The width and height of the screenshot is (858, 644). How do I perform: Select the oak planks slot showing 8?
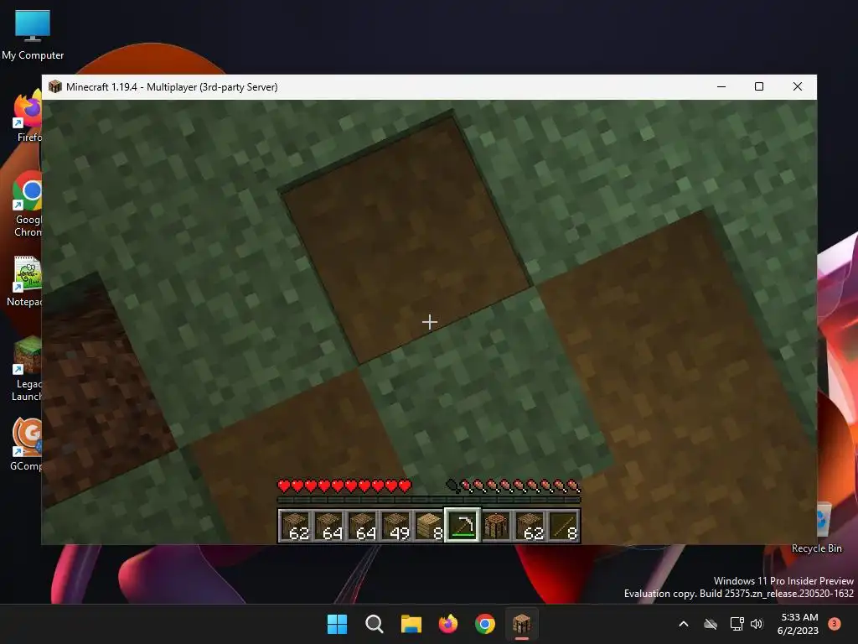click(x=429, y=525)
